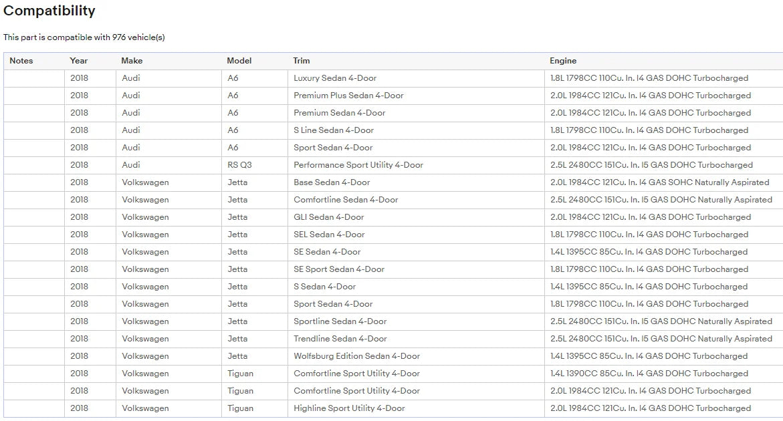Select the 'SE Sedan 4-Door' trim cell

pos(416,252)
